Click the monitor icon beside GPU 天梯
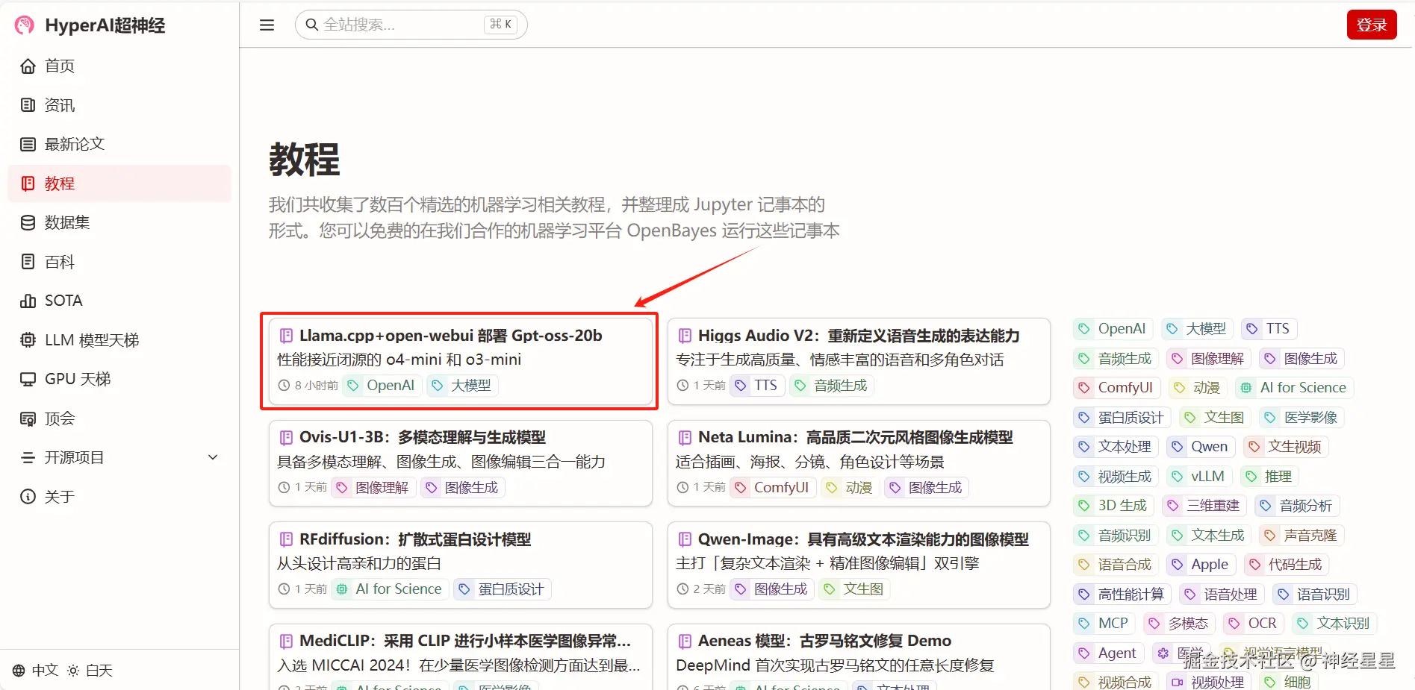Screen dimensions: 1415x690 point(28,379)
